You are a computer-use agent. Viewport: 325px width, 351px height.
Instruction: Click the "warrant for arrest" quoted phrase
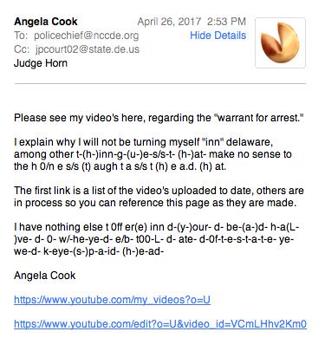point(259,118)
